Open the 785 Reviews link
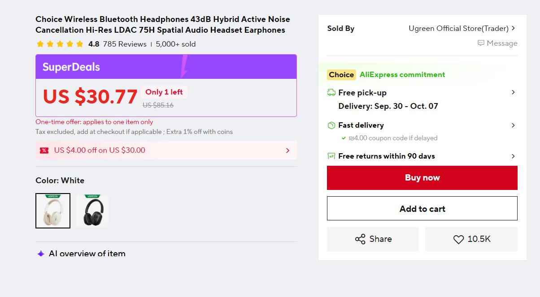 (125, 44)
